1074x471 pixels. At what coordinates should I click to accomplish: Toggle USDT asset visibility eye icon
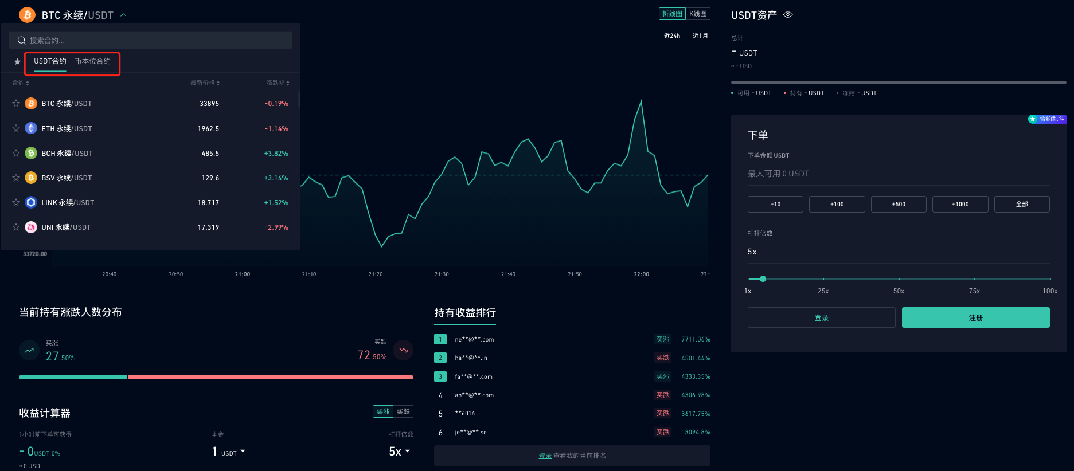pos(788,15)
